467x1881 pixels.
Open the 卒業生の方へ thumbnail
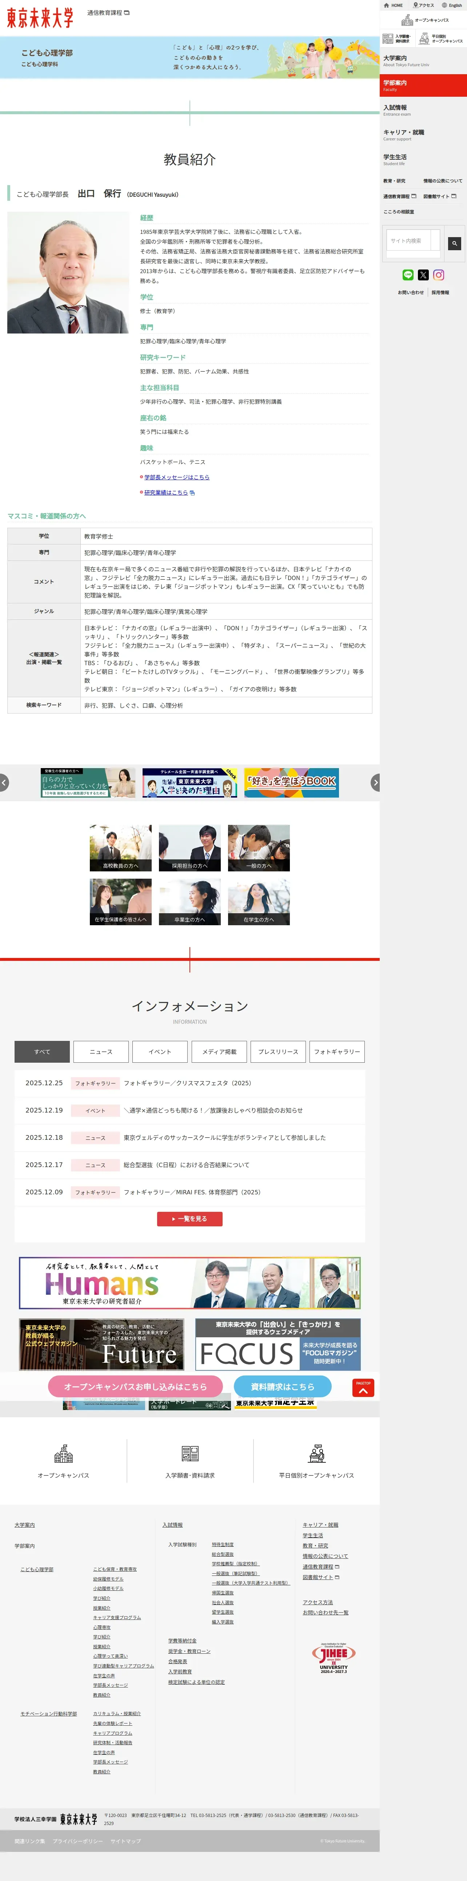click(x=190, y=903)
